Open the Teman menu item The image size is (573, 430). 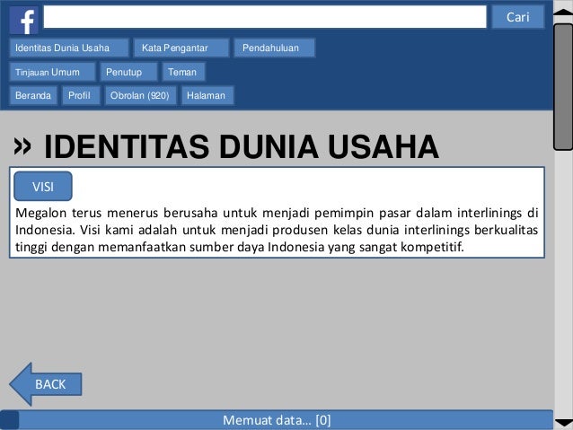[184, 72]
